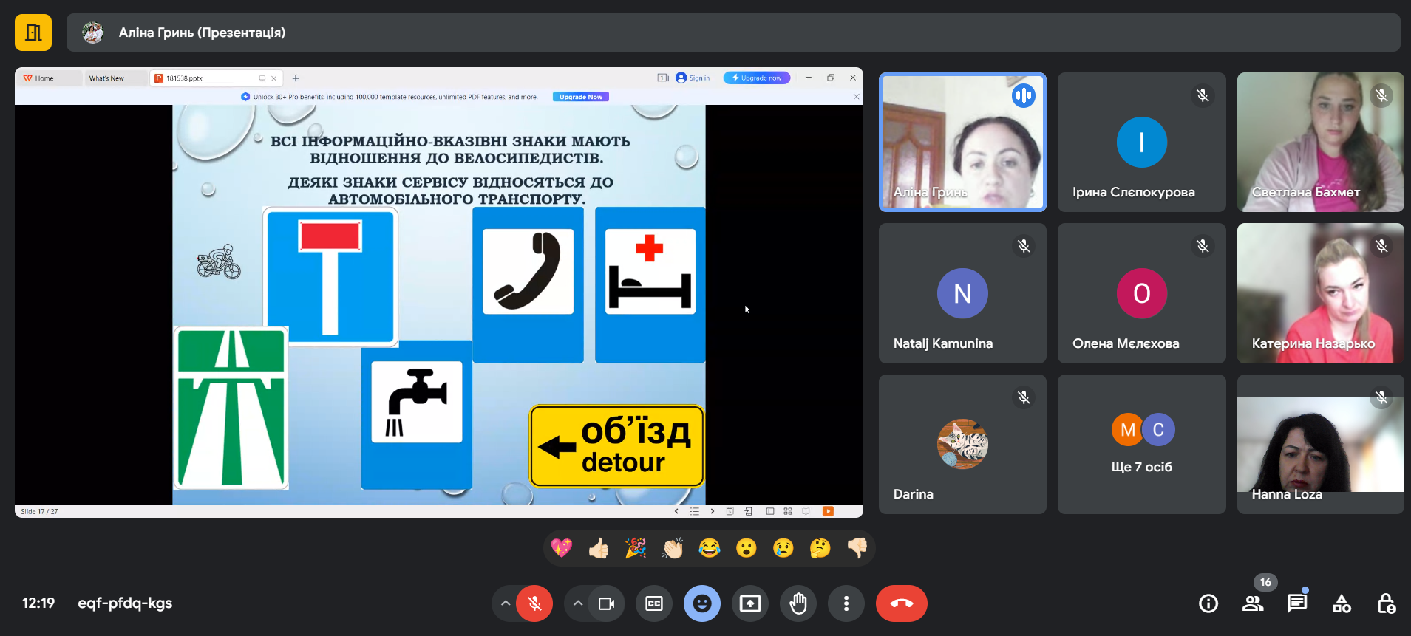Expand video settings chevron

point(578,603)
